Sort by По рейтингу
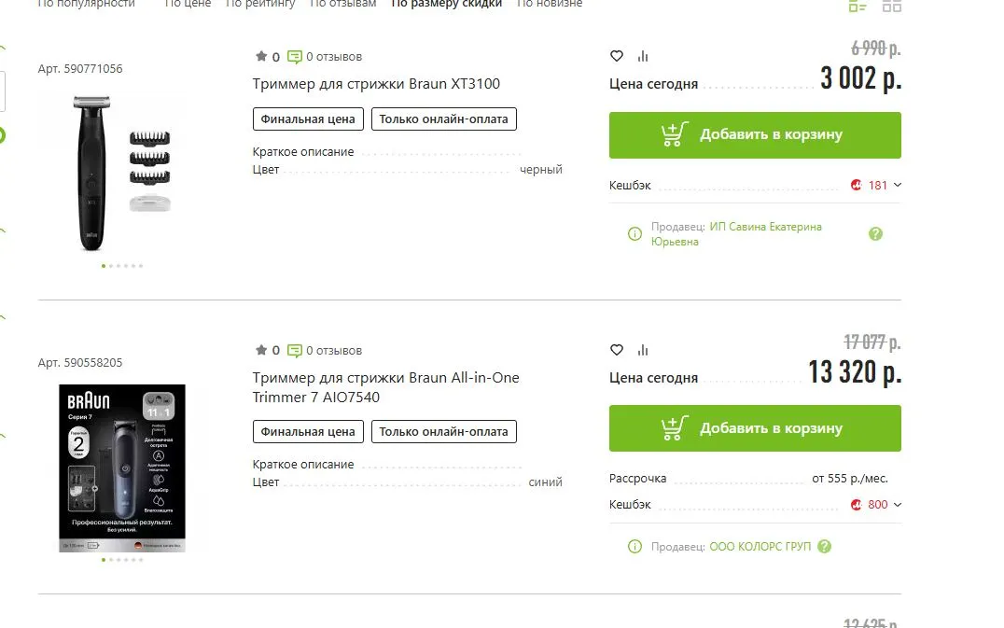This screenshot has width=1004, height=628. click(260, 4)
